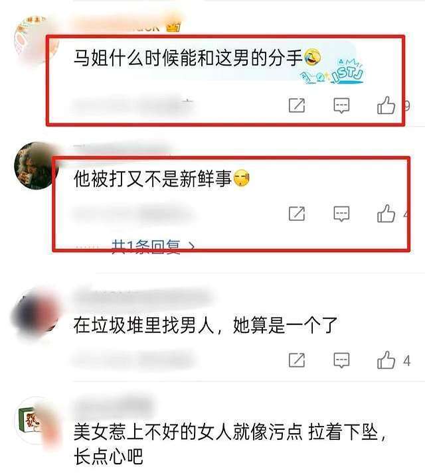Reply to 他被打又不是新鲜事 comment

(341, 214)
